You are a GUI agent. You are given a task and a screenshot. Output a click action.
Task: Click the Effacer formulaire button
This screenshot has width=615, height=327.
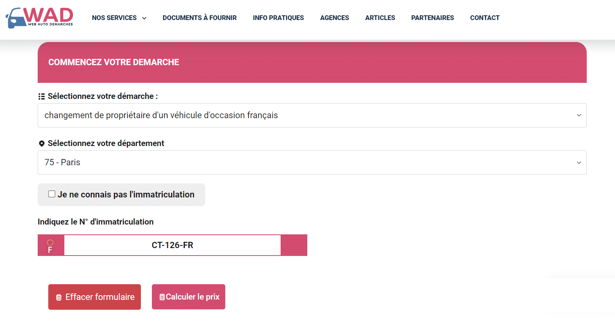(95, 297)
